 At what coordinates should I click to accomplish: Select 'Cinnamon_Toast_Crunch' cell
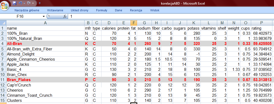45,95
